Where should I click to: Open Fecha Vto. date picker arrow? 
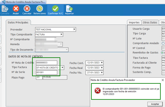coord(102,73)
